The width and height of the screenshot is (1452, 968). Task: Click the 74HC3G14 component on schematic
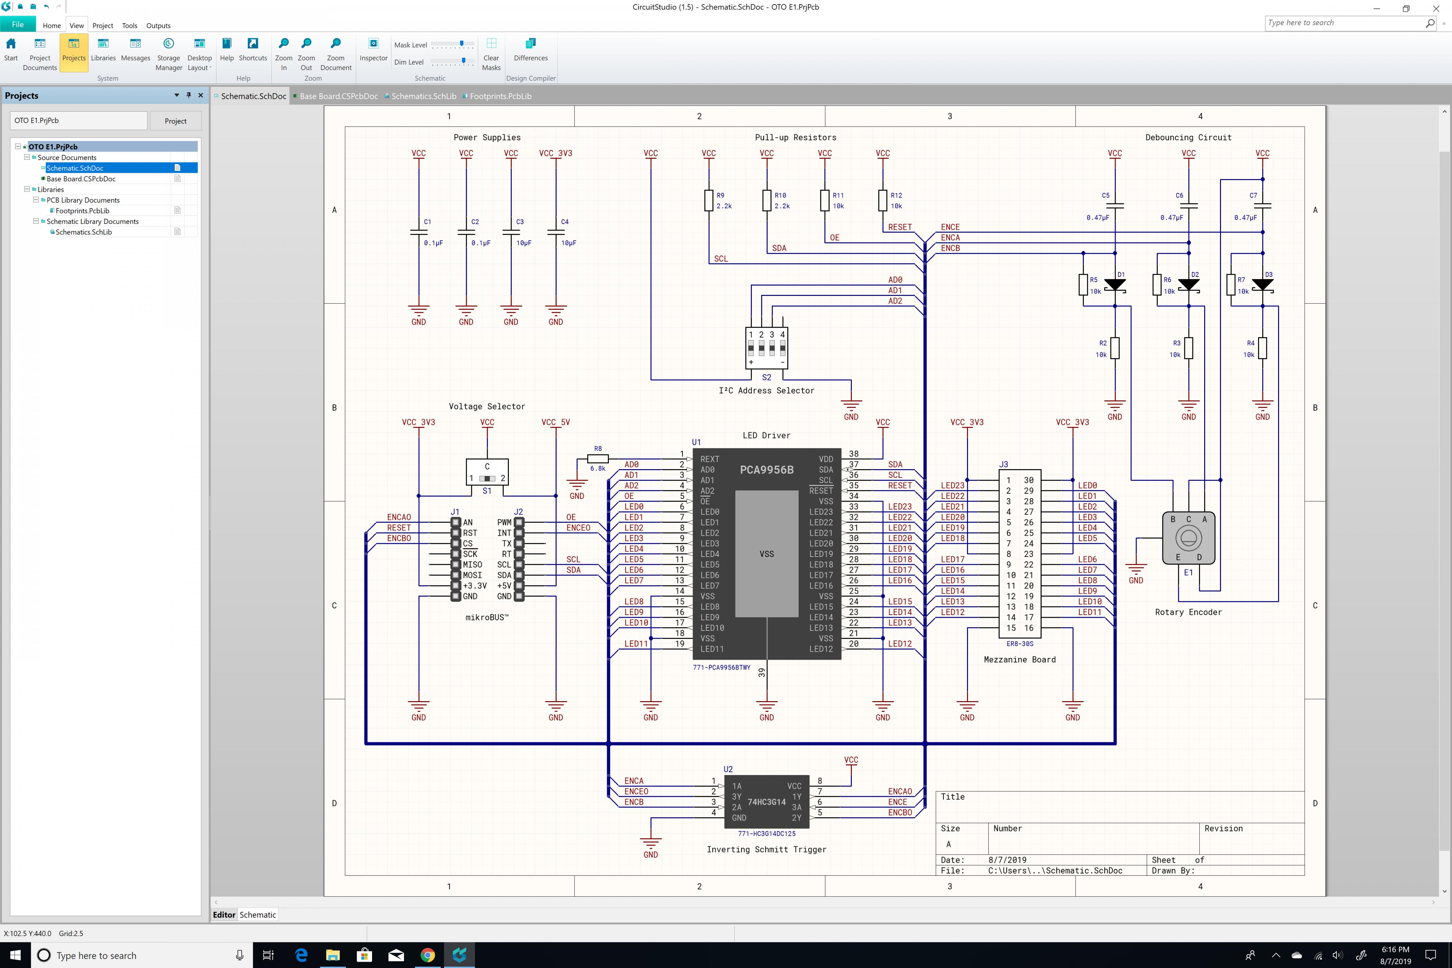pos(766,801)
